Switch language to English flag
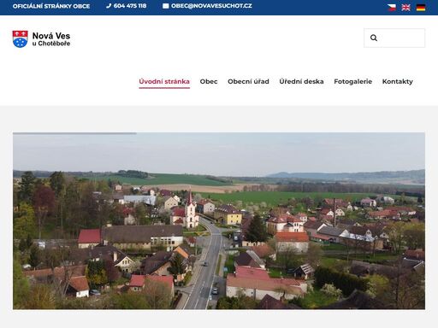The image size is (438, 328). (x=405, y=8)
